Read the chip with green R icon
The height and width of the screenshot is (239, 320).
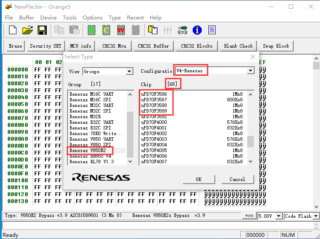[x=91, y=30]
